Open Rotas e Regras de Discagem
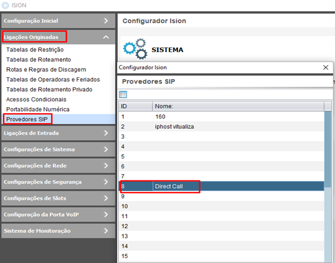The image size is (335, 263). pyautogui.click(x=46, y=70)
